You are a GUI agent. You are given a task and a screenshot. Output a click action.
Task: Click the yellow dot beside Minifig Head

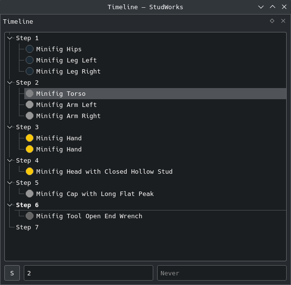[30, 171]
